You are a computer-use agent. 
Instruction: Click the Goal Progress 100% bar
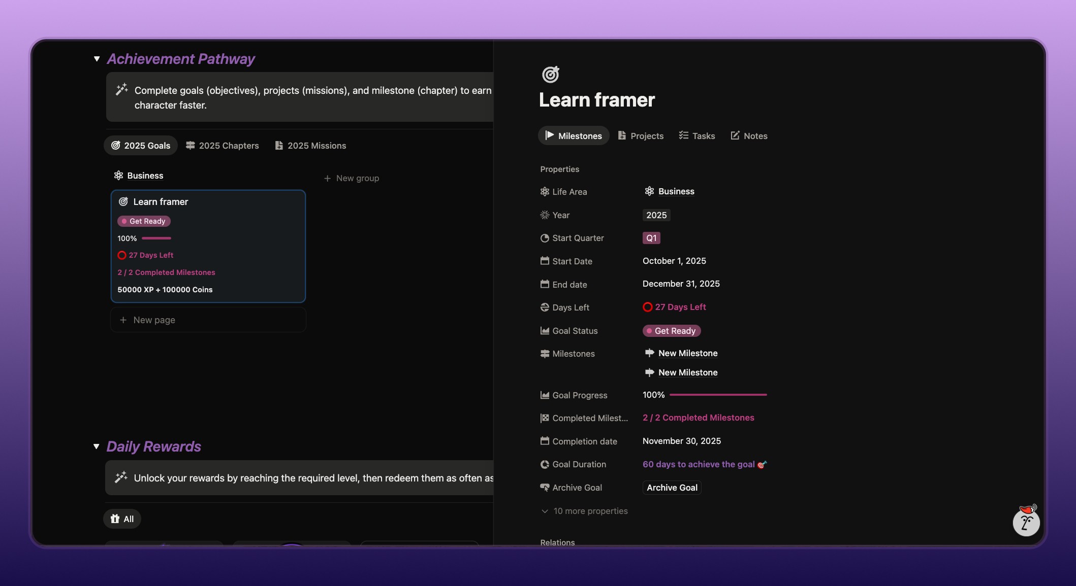point(717,395)
